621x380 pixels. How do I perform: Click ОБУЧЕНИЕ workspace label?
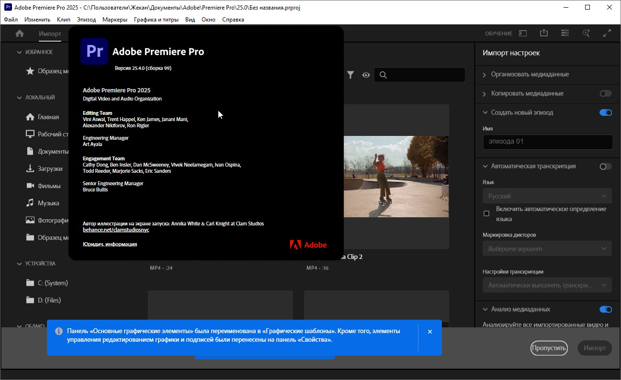pos(498,34)
